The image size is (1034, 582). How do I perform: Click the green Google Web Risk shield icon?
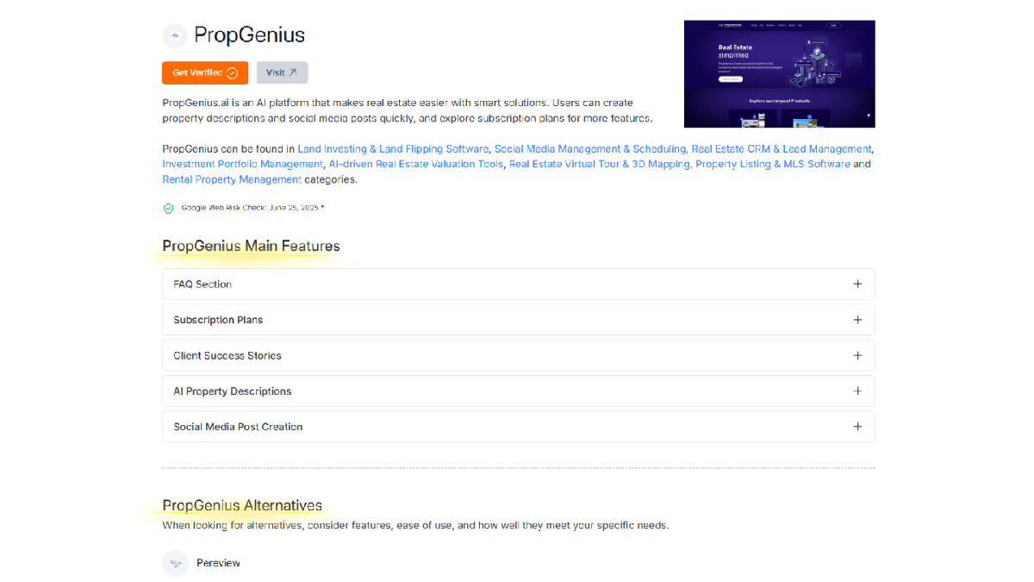[x=169, y=208]
